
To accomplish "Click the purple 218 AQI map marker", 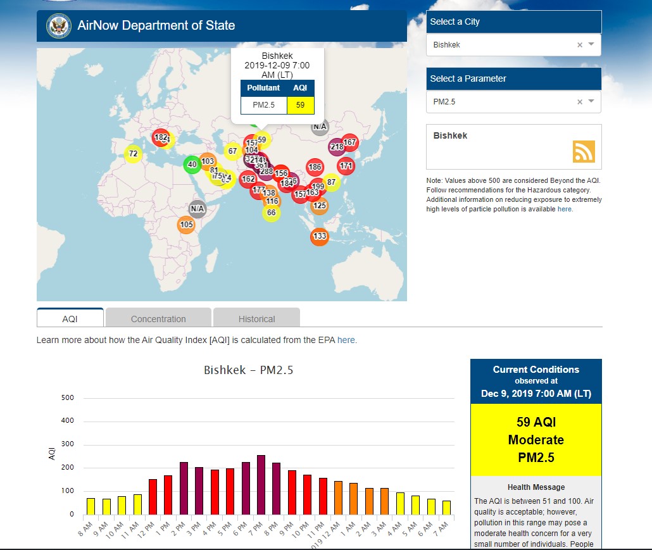I will (336, 147).
